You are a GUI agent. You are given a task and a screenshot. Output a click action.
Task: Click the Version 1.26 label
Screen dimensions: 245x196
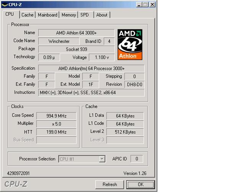coord(135,173)
